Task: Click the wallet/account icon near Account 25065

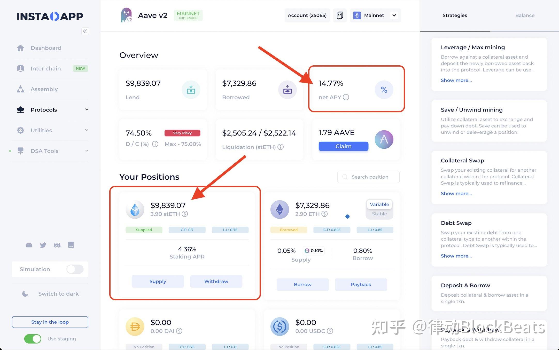Action: pyautogui.click(x=340, y=15)
